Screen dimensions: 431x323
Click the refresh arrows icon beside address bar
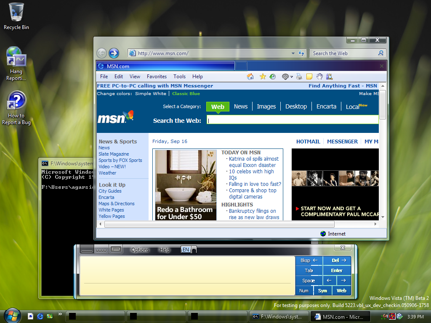pos(301,53)
